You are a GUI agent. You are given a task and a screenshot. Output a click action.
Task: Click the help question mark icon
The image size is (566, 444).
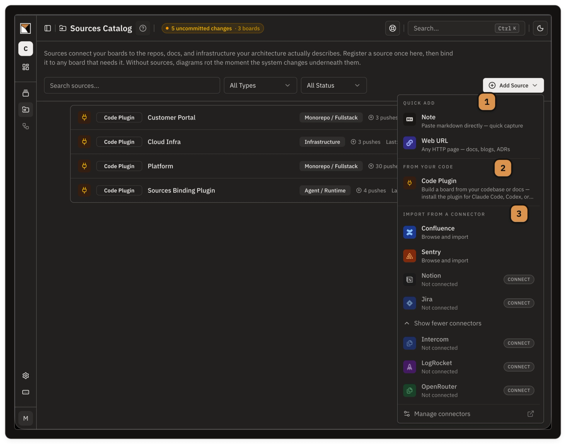(x=143, y=28)
